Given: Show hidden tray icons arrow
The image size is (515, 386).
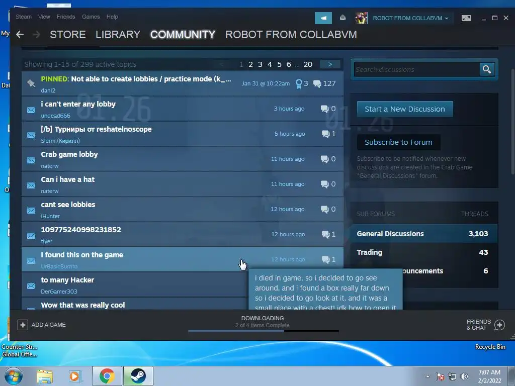Looking at the screenshot, I should point(427,376).
